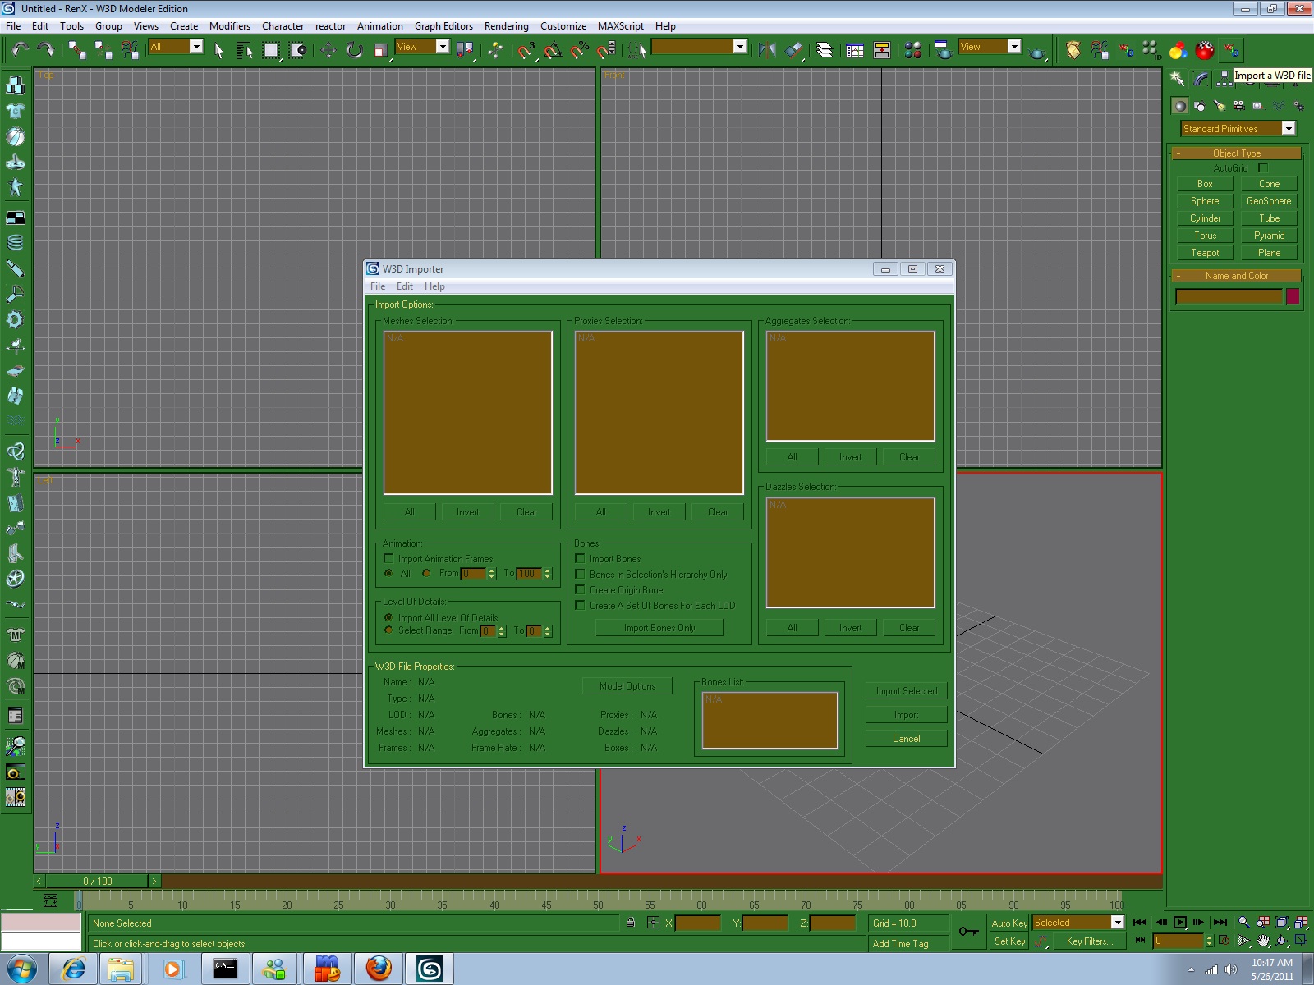Click the Mirror selected objects icon
1314x985 pixels.
(x=767, y=50)
